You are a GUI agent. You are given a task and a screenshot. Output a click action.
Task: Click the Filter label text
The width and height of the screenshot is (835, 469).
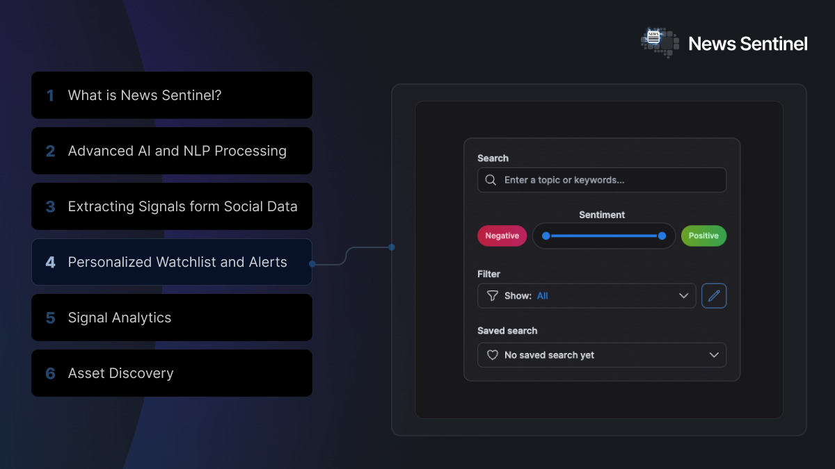(x=488, y=274)
